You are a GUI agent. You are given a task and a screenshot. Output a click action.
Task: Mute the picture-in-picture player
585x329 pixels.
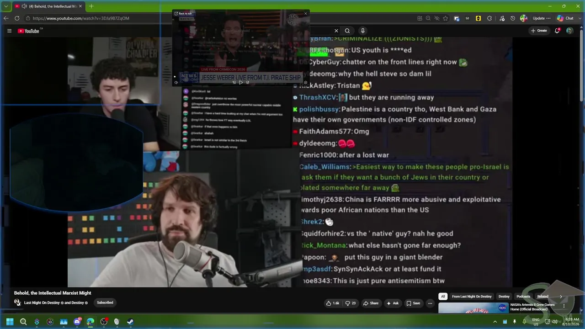pos(176,82)
